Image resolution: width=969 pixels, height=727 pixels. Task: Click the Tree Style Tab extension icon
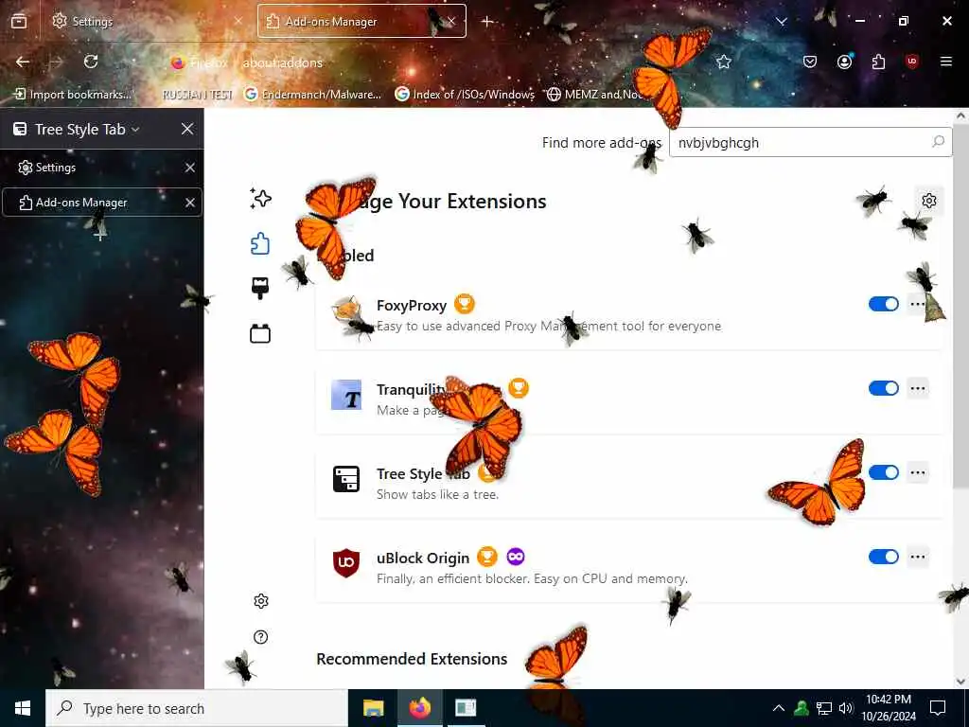(x=346, y=479)
